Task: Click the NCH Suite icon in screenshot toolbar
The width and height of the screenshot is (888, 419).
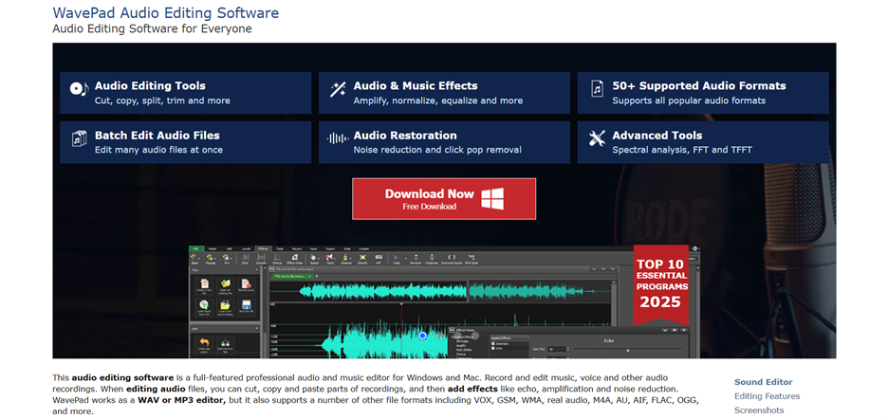Action: pyautogui.click(x=472, y=258)
